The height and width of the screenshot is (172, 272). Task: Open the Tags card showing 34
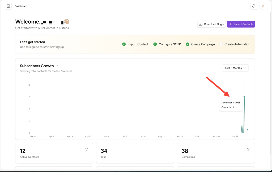click(x=135, y=153)
